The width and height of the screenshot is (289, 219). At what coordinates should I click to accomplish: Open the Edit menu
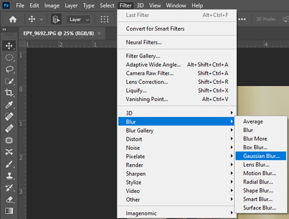click(x=34, y=6)
